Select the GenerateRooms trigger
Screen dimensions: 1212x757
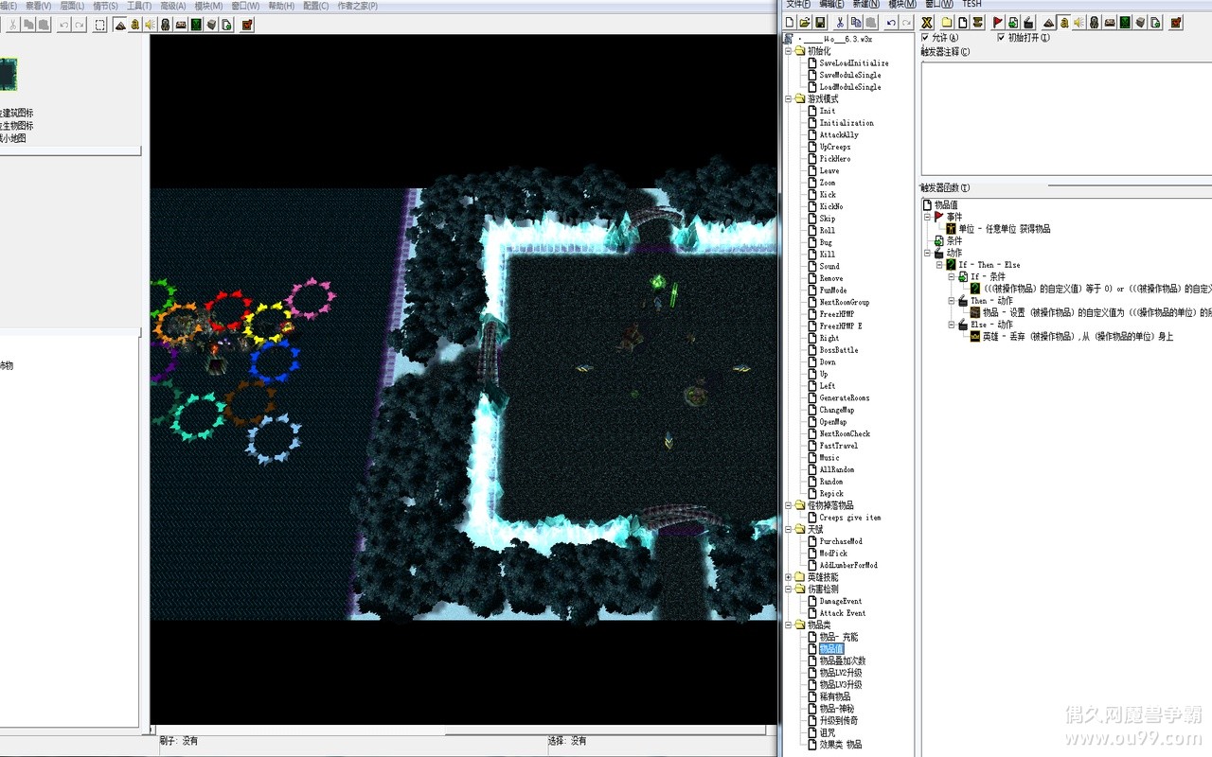tap(845, 398)
